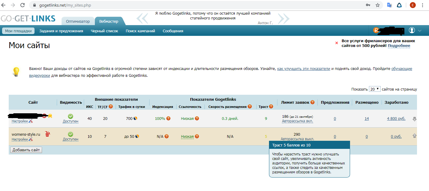Image resolution: width=429 pixels, height=191 pixels.
Task: Show the previous testimonial with left chevrons
Action: 142,19
